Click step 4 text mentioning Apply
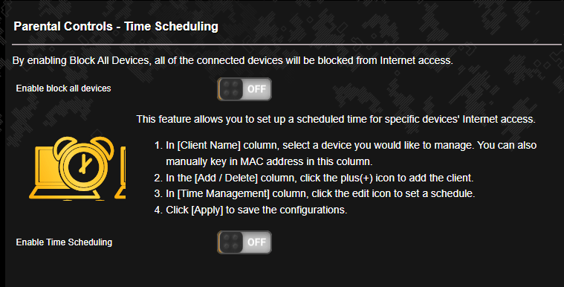The height and width of the screenshot is (287, 564). coord(250,210)
